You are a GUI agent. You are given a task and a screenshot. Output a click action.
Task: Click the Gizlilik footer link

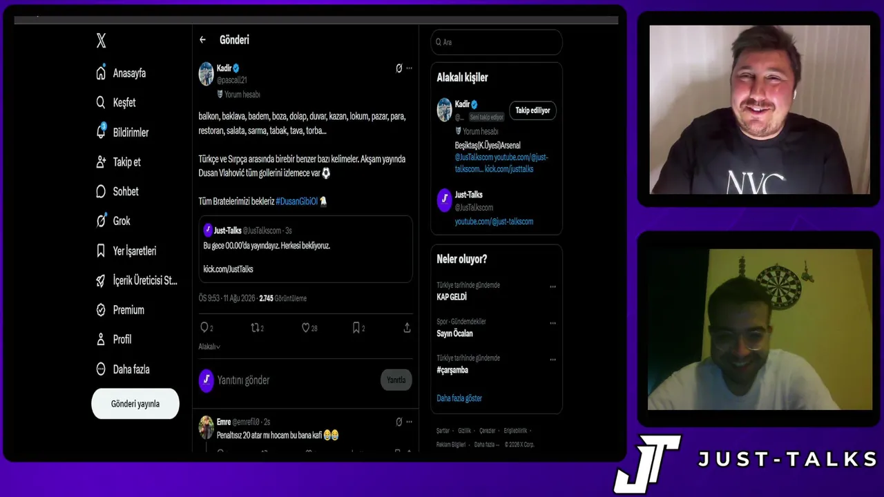click(x=464, y=431)
